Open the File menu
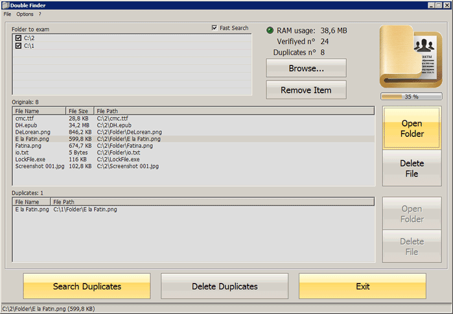Viewport: 453px width, 314px height. (7, 14)
